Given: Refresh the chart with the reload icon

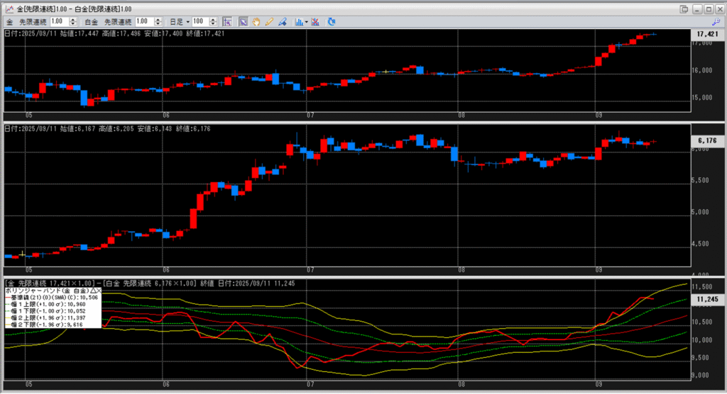Looking at the screenshot, I should 331,22.
